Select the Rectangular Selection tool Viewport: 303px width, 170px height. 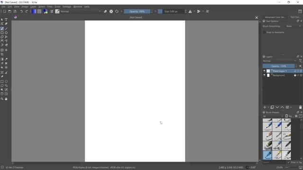click(2, 82)
